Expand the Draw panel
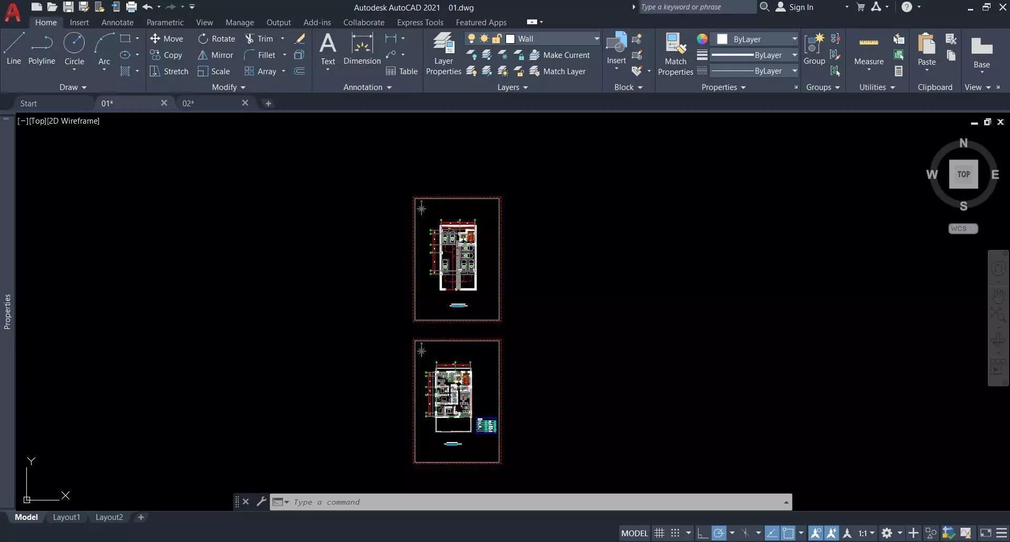The width and height of the screenshot is (1010, 542). point(73,87)
